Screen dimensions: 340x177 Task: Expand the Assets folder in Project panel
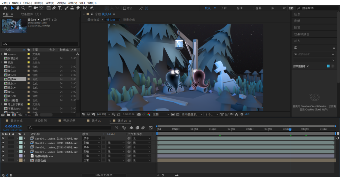[2, 54]
